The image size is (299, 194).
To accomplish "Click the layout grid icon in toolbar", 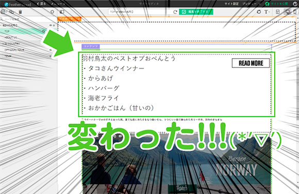I will coord(278,12).
